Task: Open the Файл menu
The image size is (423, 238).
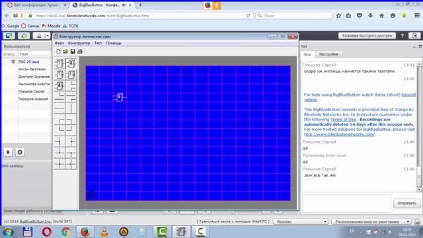Action: (59, 43)
